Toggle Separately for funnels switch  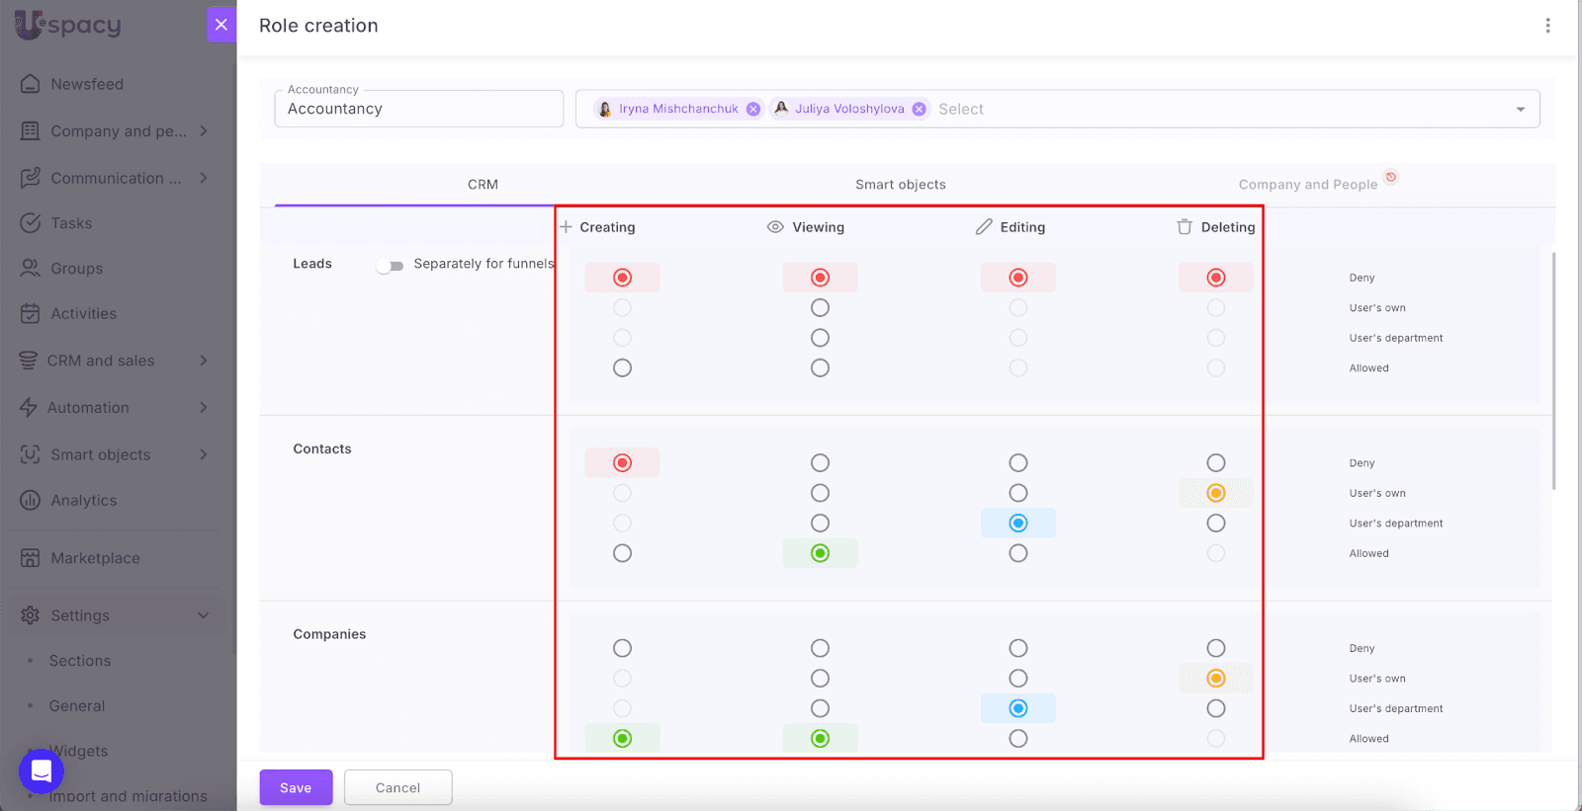pyautogui.click(x=391, y=266)
